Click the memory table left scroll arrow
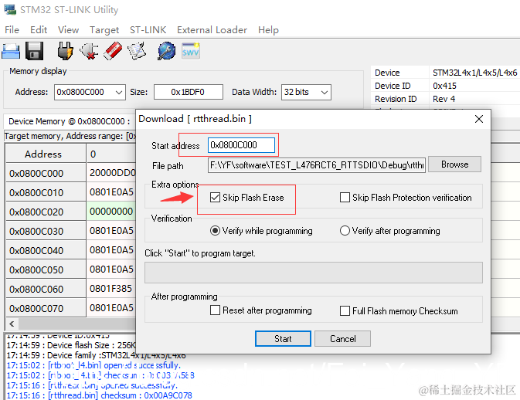The image size is (520, 400). [12, 324]
